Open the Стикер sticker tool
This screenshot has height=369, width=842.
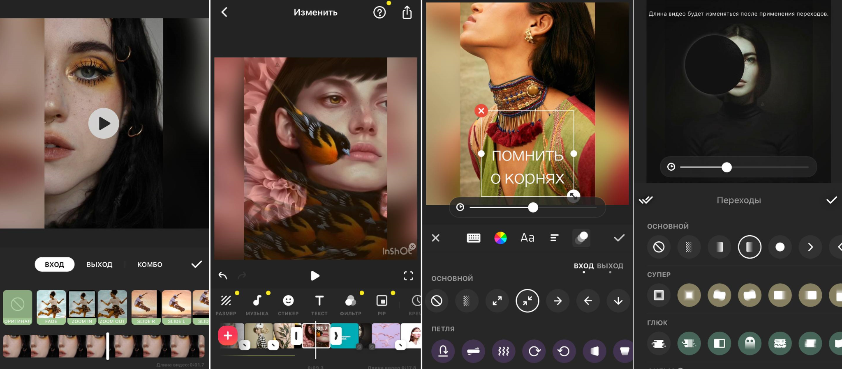[x=288, y=305]
